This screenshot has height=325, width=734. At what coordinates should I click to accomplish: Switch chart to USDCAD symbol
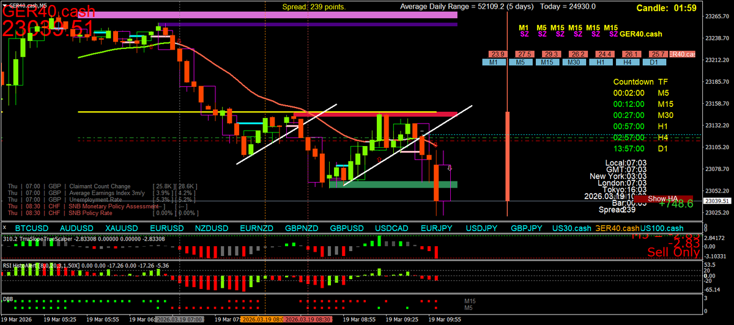pos(391,228)
